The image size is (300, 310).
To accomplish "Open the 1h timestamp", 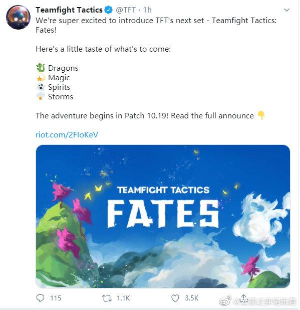I will click(147, 10).
